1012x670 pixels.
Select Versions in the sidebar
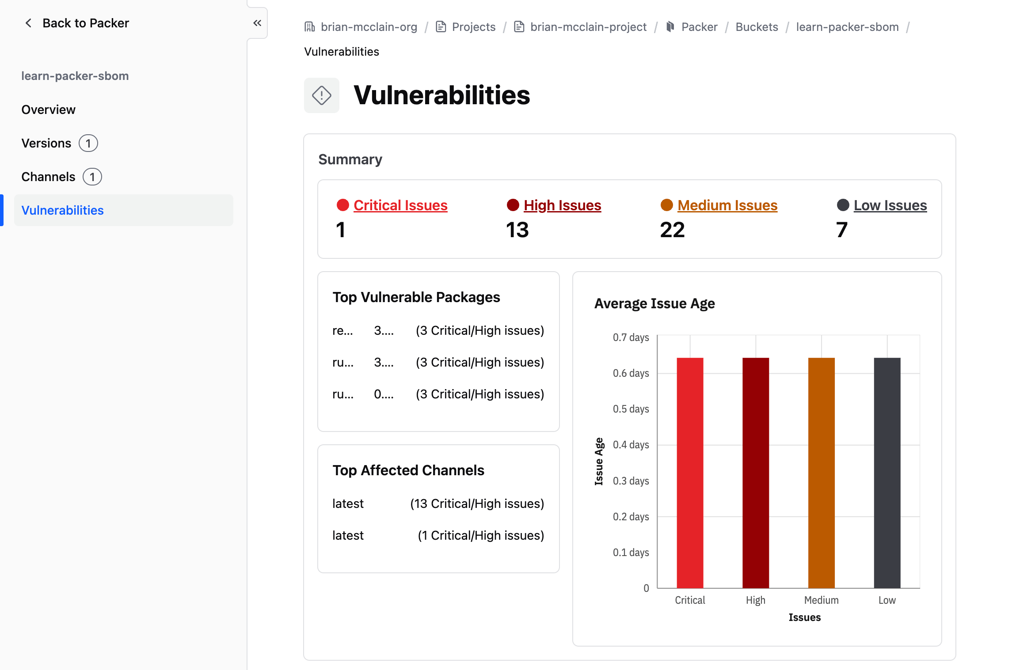tap(46, 143)
